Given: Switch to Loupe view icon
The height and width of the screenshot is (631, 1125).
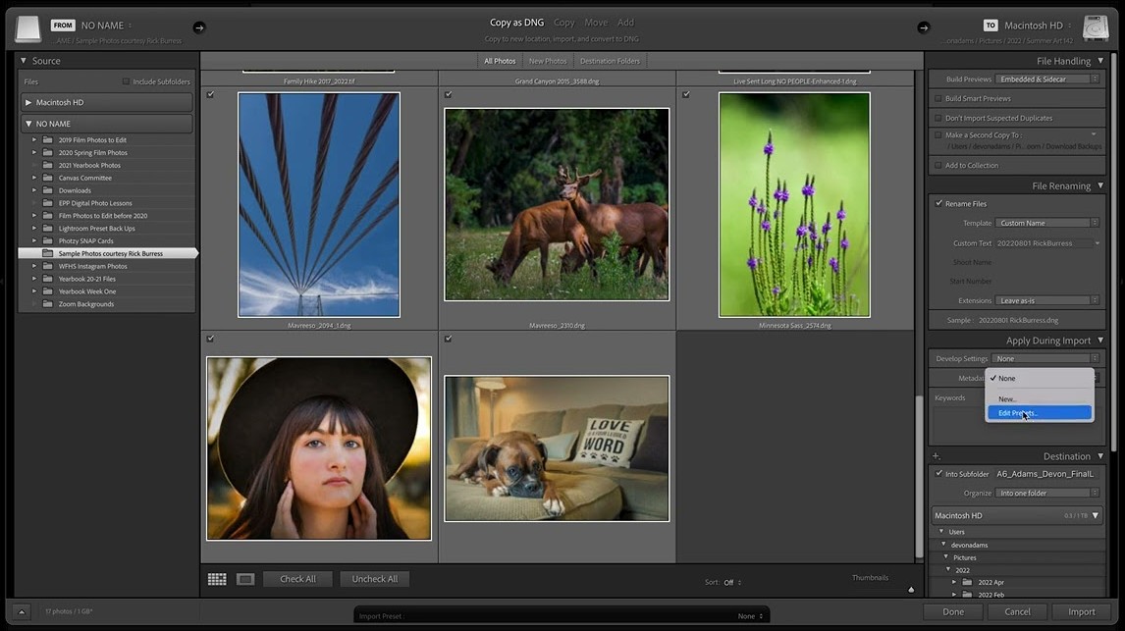Looking at the screenshot, I should [245, 579].
